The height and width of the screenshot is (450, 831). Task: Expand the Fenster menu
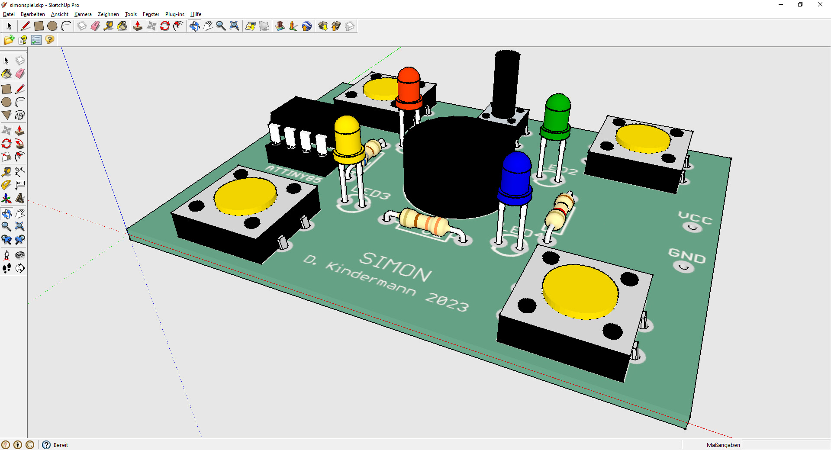151,14
